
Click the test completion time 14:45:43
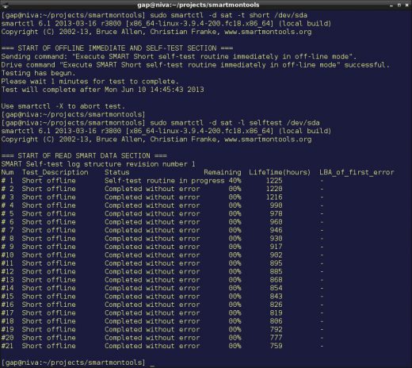click(166, 90)
